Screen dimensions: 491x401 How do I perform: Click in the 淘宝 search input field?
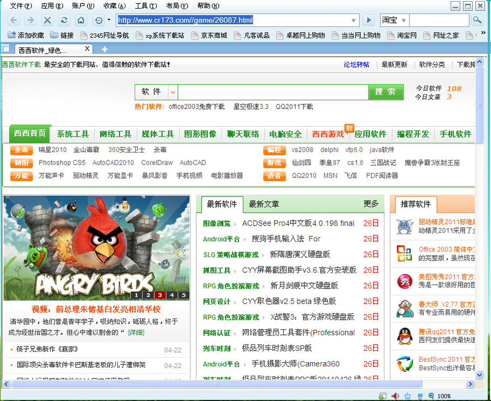click(x=439, y=21)
